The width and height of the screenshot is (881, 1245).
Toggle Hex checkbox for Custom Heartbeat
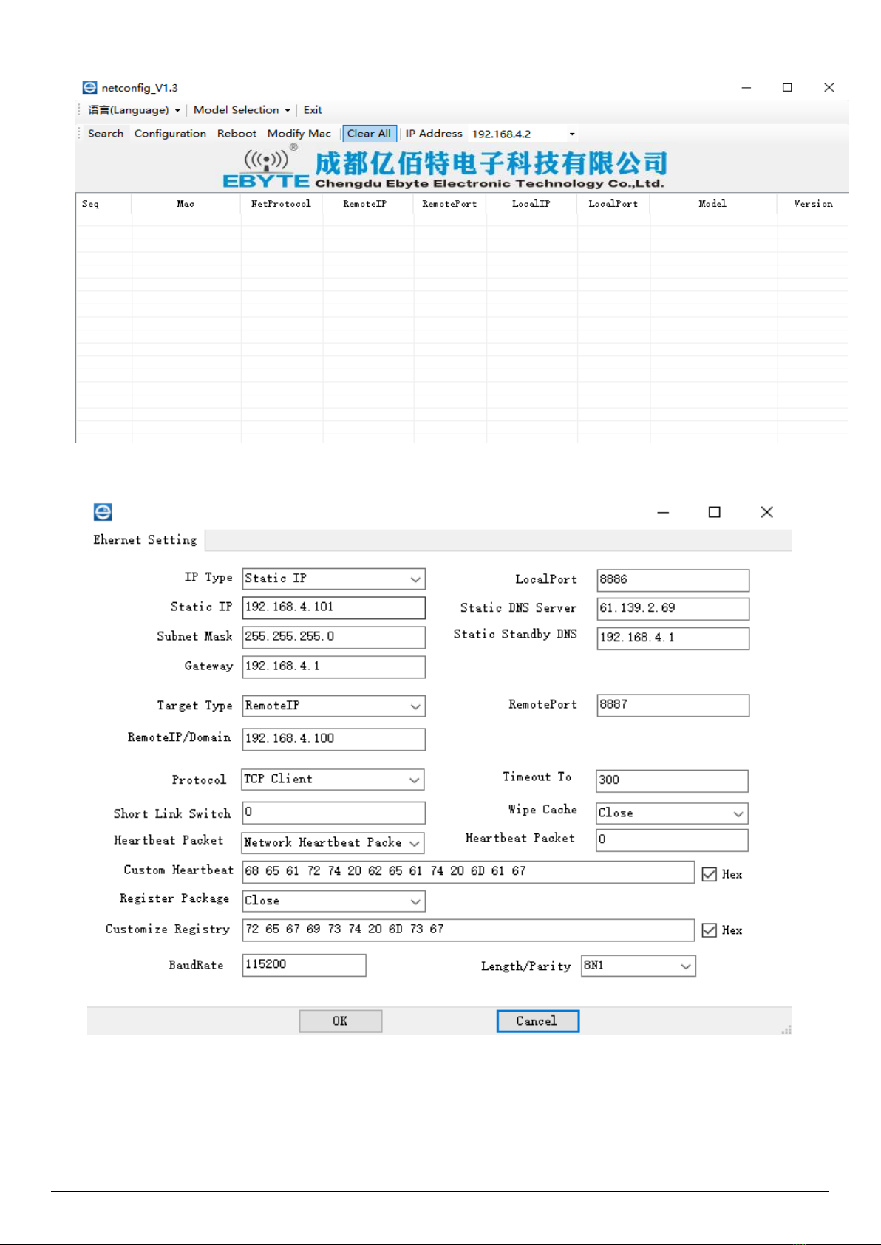coord(710,874)
